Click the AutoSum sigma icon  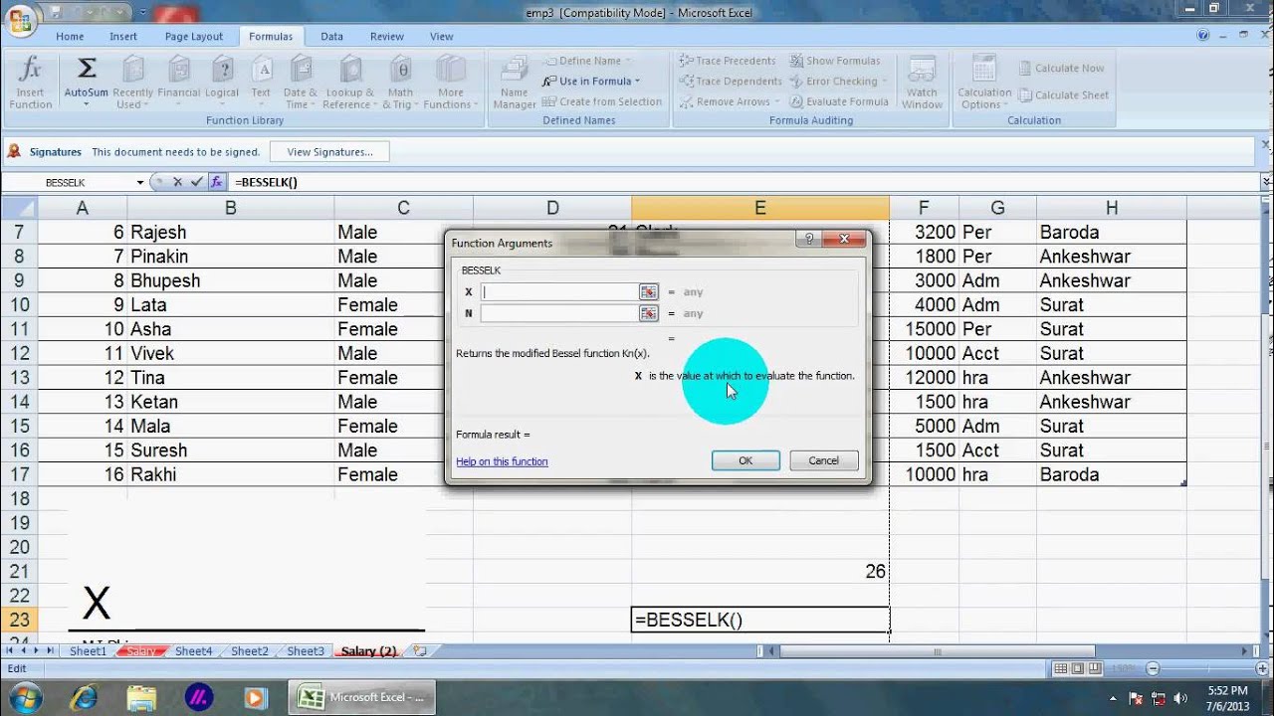click(x=87, y=70)
